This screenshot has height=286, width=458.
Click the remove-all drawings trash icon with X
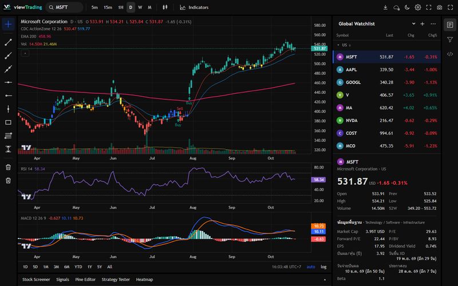point(8,181)
